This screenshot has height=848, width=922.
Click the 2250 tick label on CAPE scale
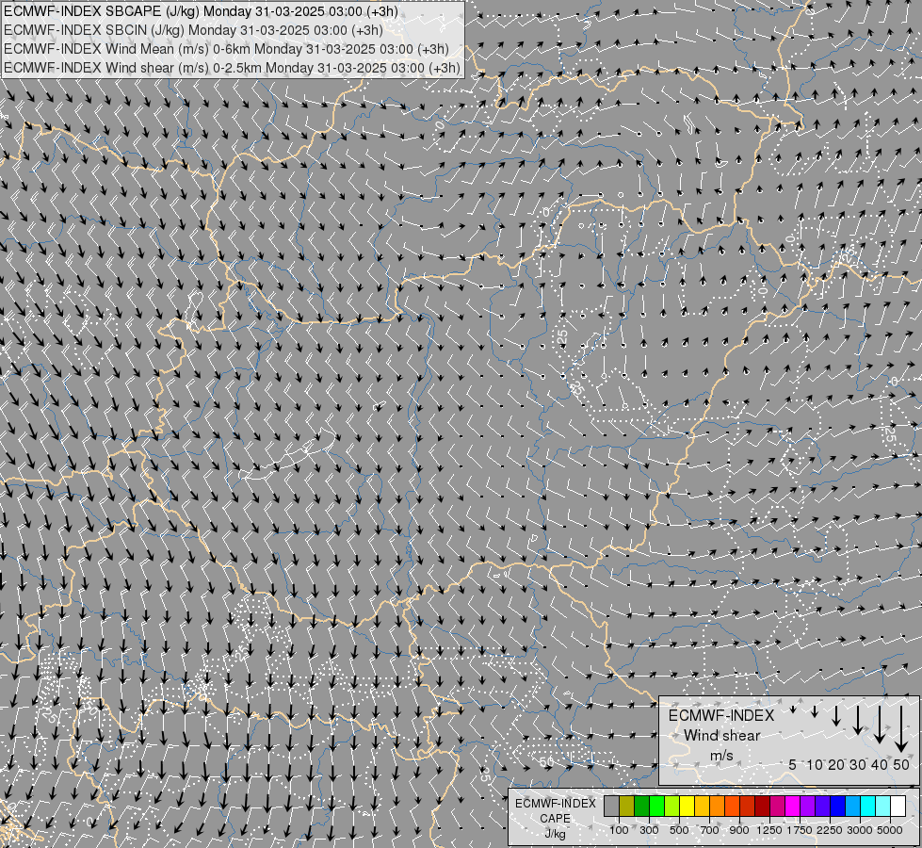point(830,830)
